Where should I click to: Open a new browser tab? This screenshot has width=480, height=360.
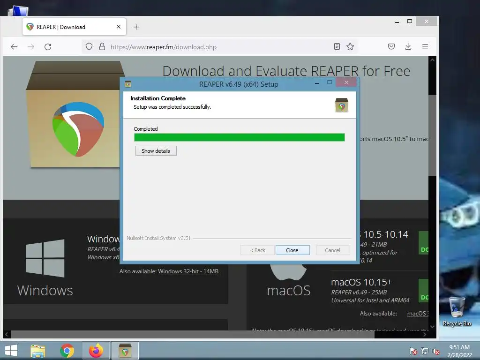coord(136,27)
